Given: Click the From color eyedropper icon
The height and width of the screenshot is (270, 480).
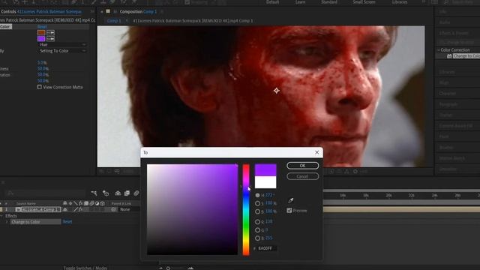Looking at the screenshot, I should (50, 32).
